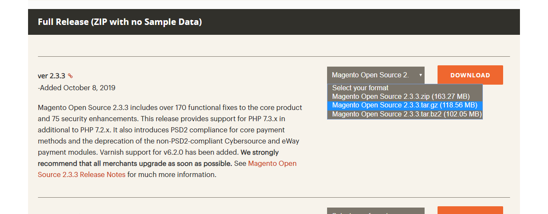Image resolution: width=548 pixels, height=214 pixels.
Task: Select Magento Open Source 2.3.3.tar.bz2 (102.05 MB)
Action: click(405, 114)
